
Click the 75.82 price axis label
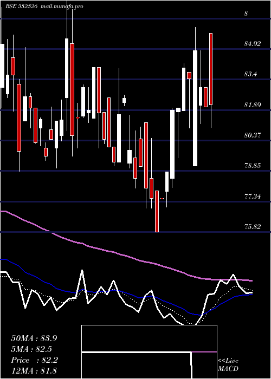coord(253,227)
